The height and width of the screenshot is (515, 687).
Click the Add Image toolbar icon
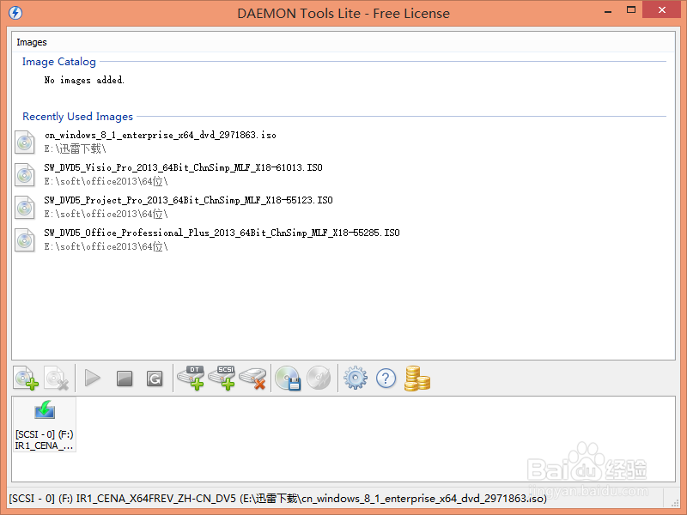[x=26, y=378]
